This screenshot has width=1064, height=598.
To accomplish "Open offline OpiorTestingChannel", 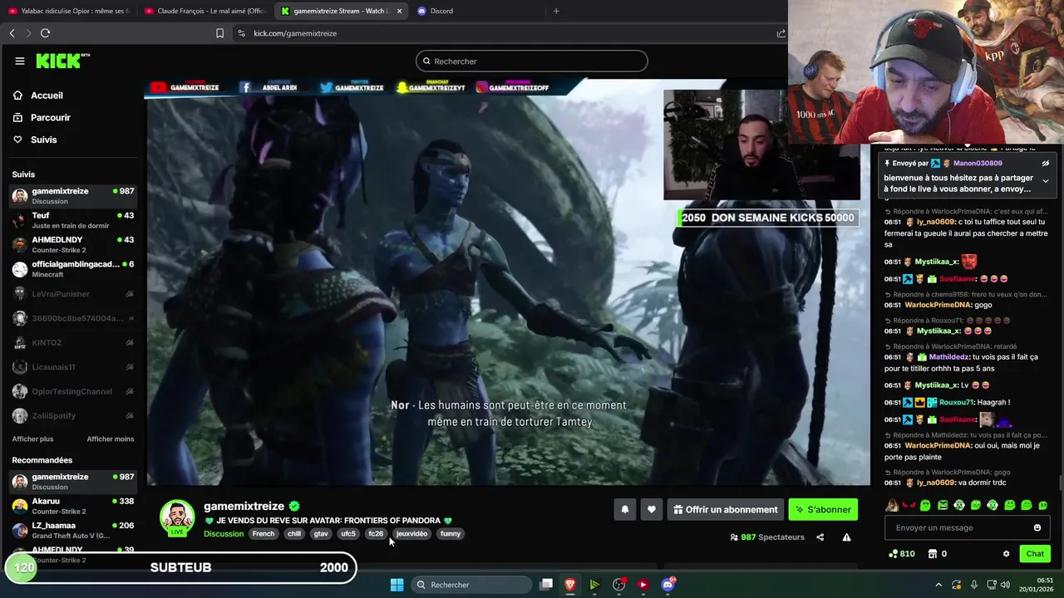I will click(72, 391).
